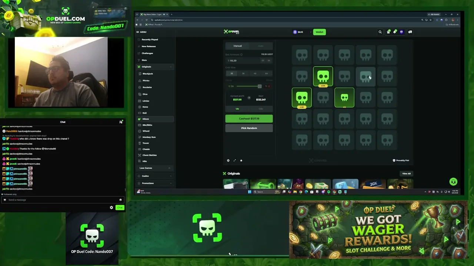The height and width of the screenshot is (266, 474).
Task: Open the browser back arrow
Action: coord(137,20)
